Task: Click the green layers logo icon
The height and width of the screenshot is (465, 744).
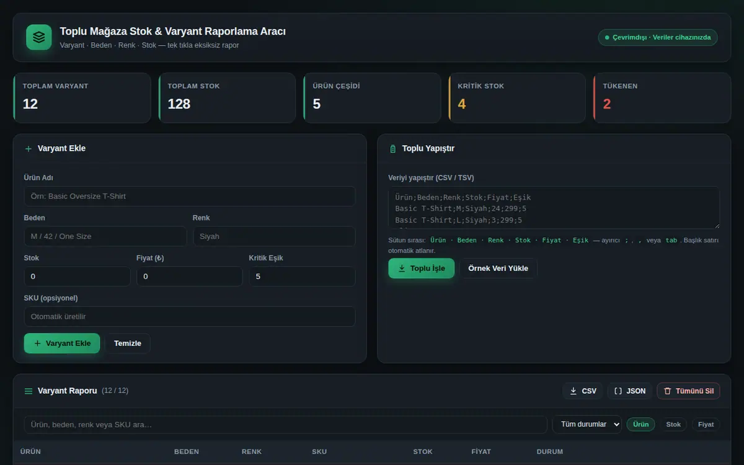Action: pos(39,37)
